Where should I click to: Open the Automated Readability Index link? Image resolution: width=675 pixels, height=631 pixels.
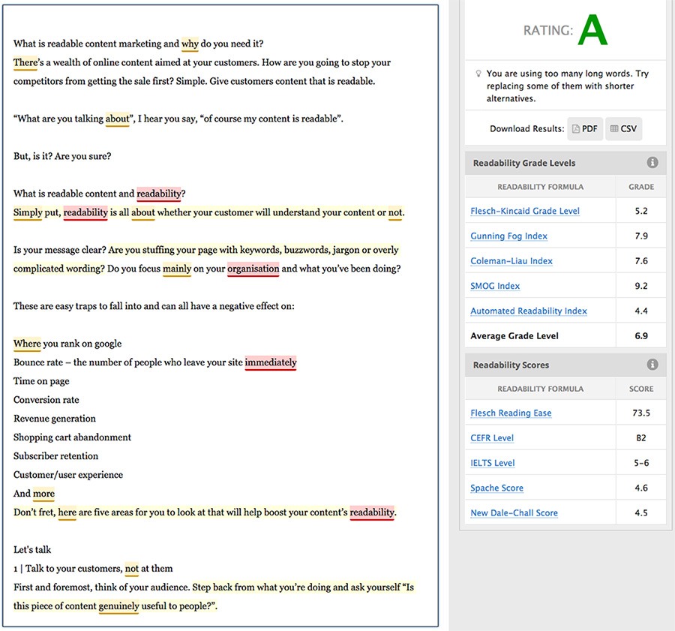point(527,311)
